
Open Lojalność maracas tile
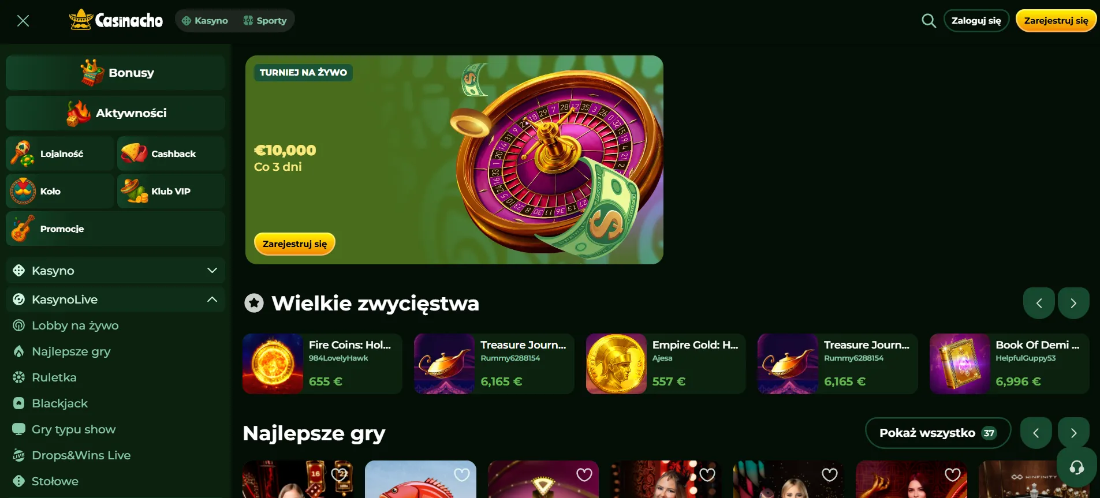[60, 153]
